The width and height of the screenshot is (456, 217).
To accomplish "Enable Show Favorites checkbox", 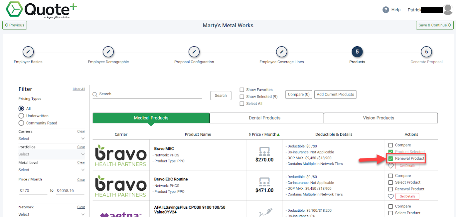I will (242, 90).
